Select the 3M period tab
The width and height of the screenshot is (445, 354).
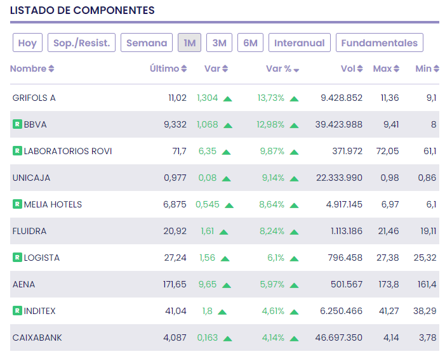pyautogui.click(x=219, y=43)
